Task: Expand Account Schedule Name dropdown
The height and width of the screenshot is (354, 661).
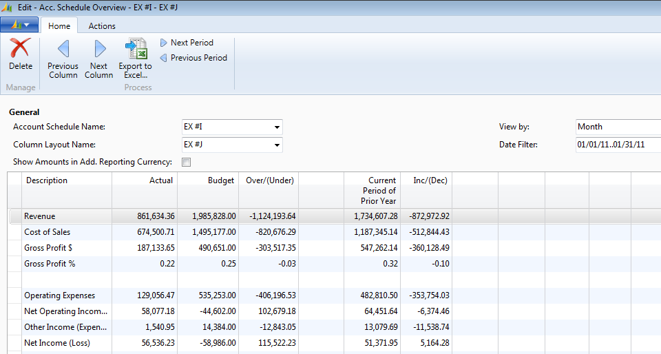Action: click(277, 127)
